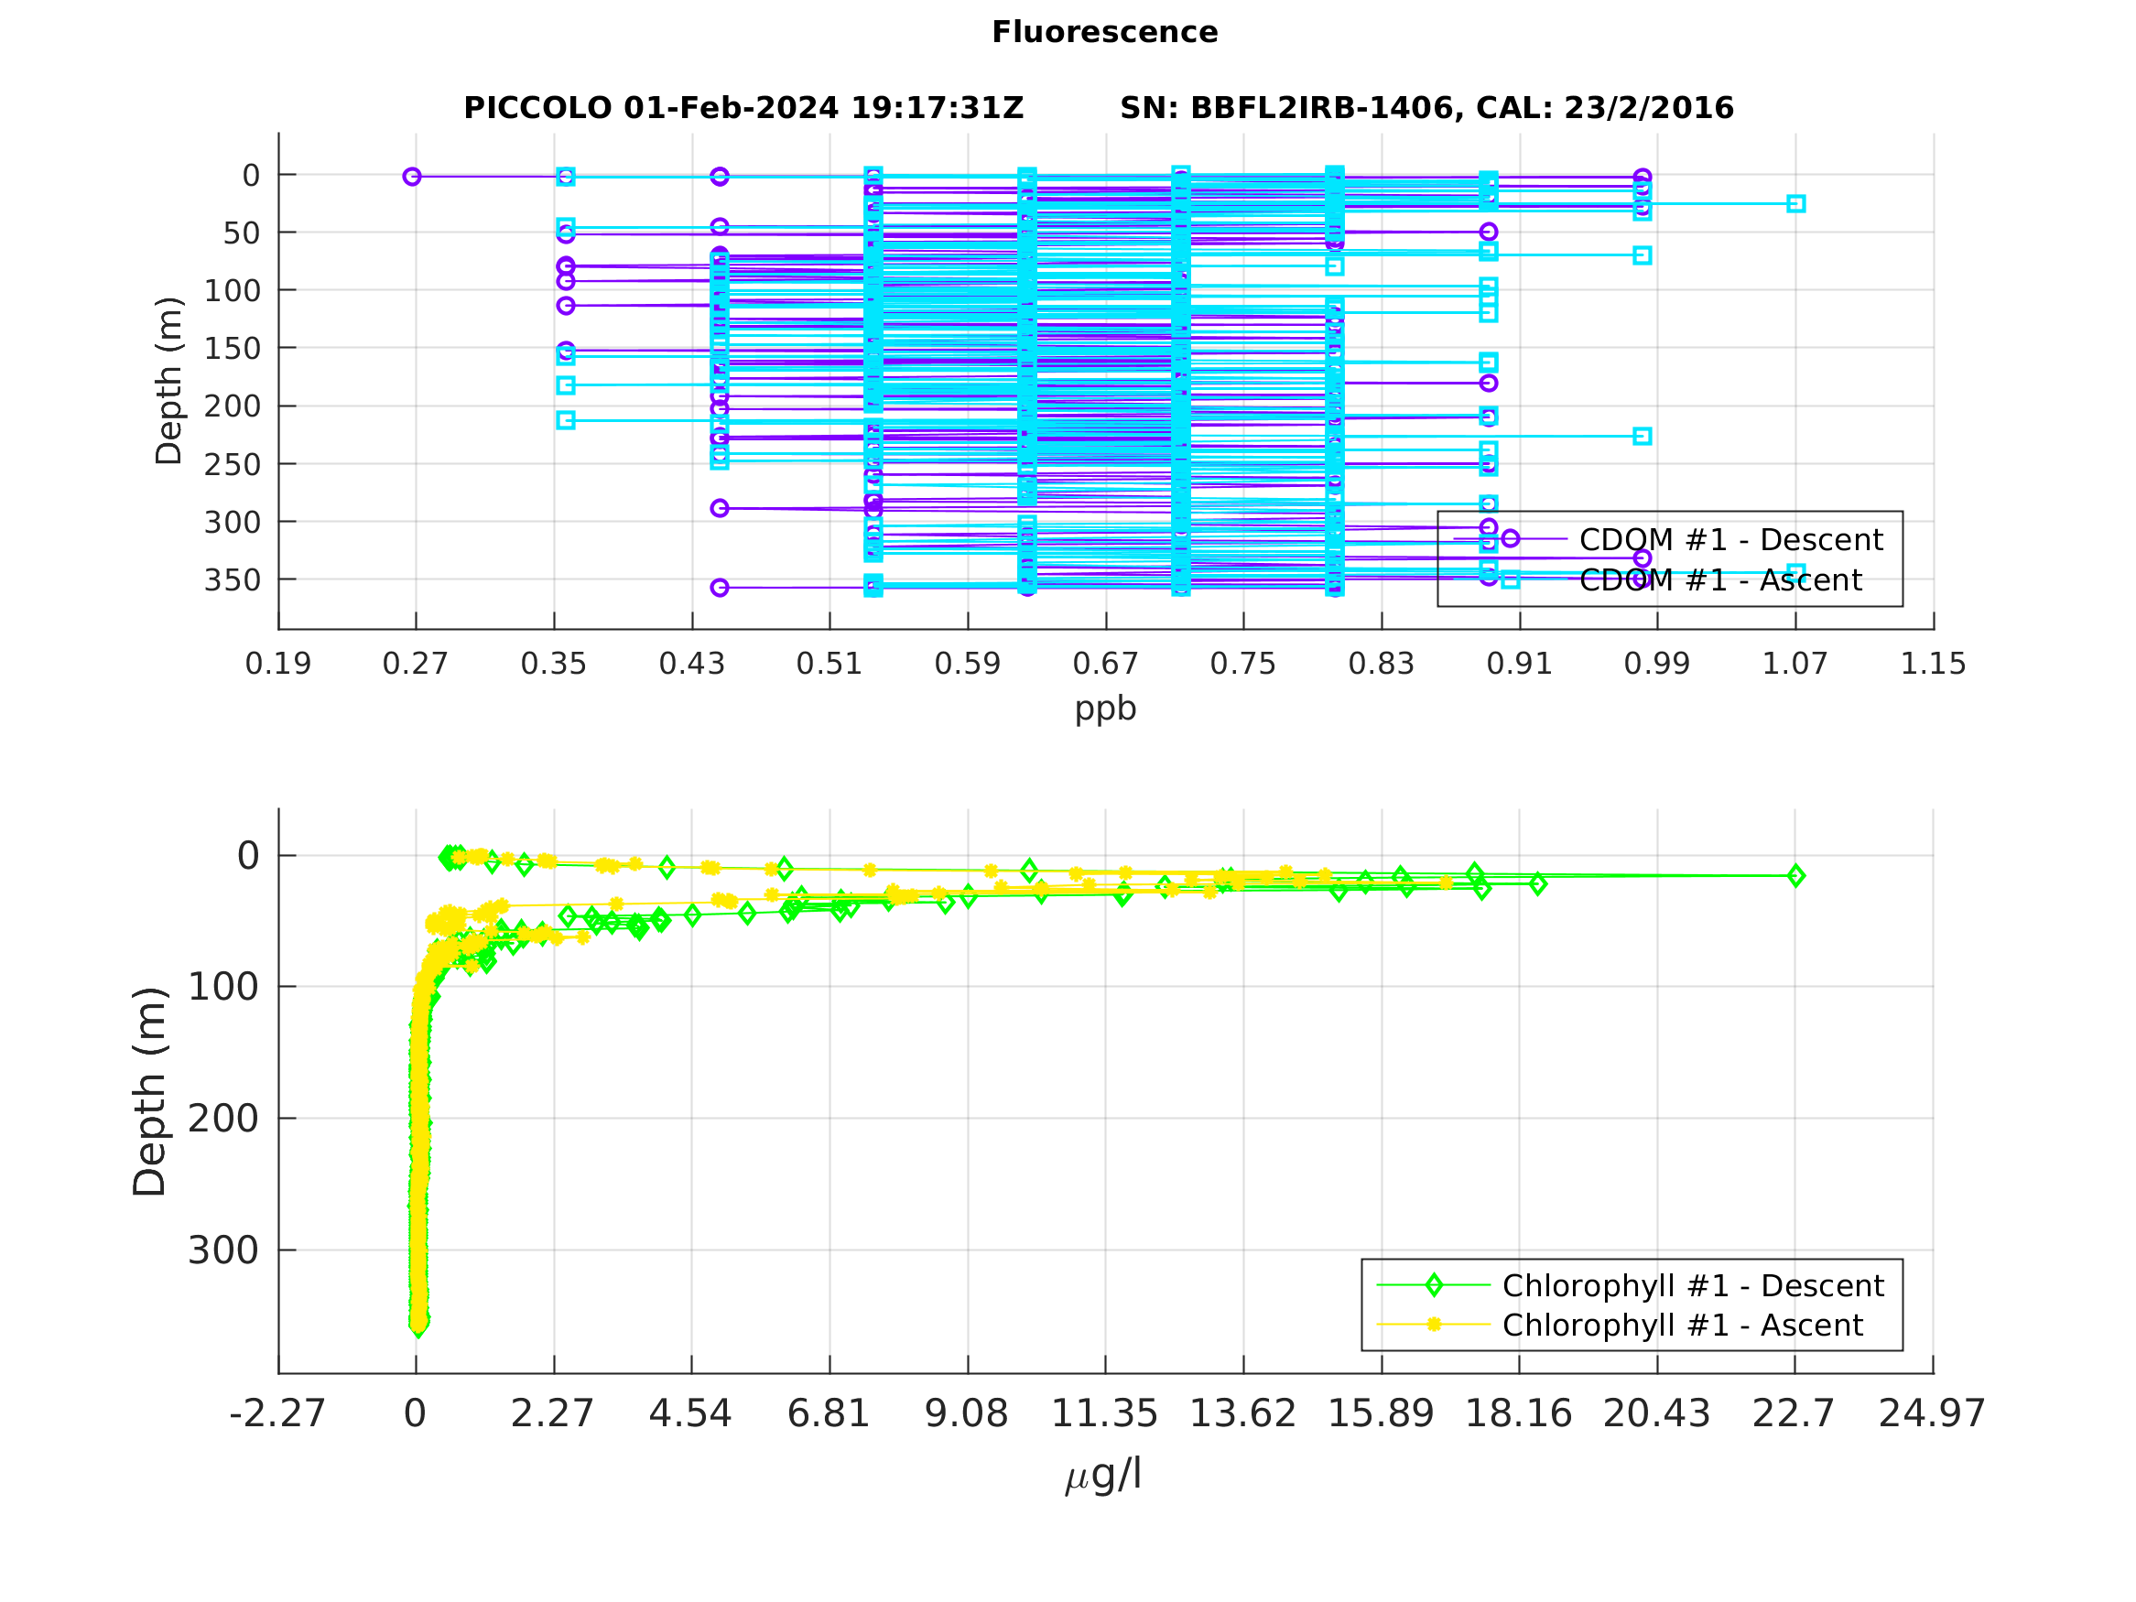
Task: Click the x-axis tick label 1.15
Action: 1934,665
